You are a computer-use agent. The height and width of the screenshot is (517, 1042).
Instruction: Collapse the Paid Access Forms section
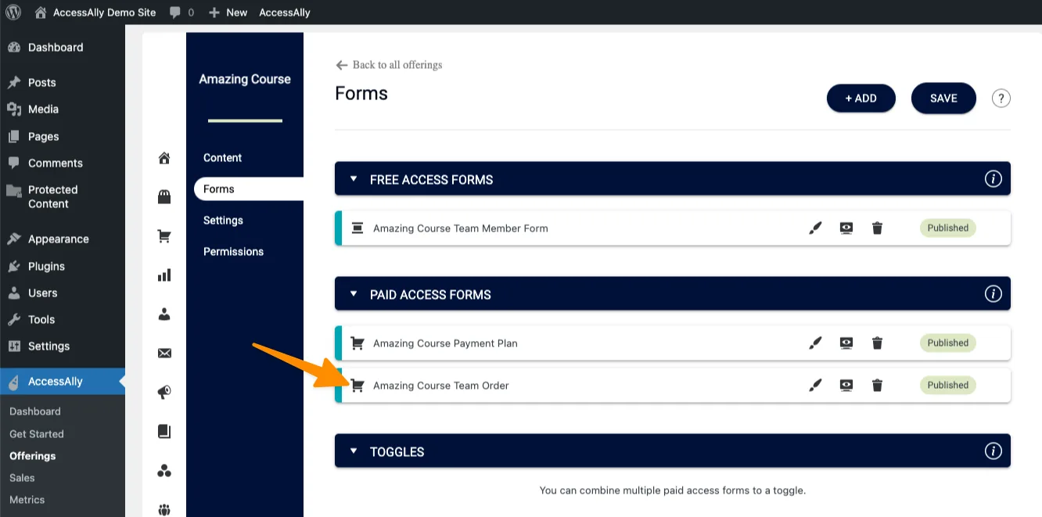[354, 295]
